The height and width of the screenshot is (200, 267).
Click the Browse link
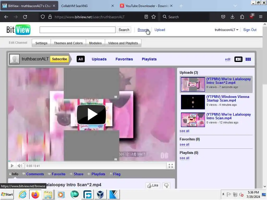[143, 30]
